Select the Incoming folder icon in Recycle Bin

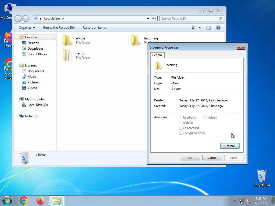[135, 40]
